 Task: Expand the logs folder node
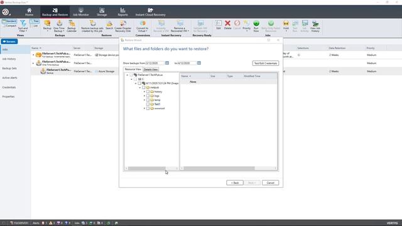coord(144,96)
